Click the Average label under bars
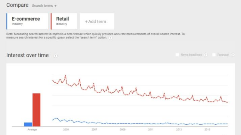241x135 pixels. pyautogui.click(x=32, y=130)
